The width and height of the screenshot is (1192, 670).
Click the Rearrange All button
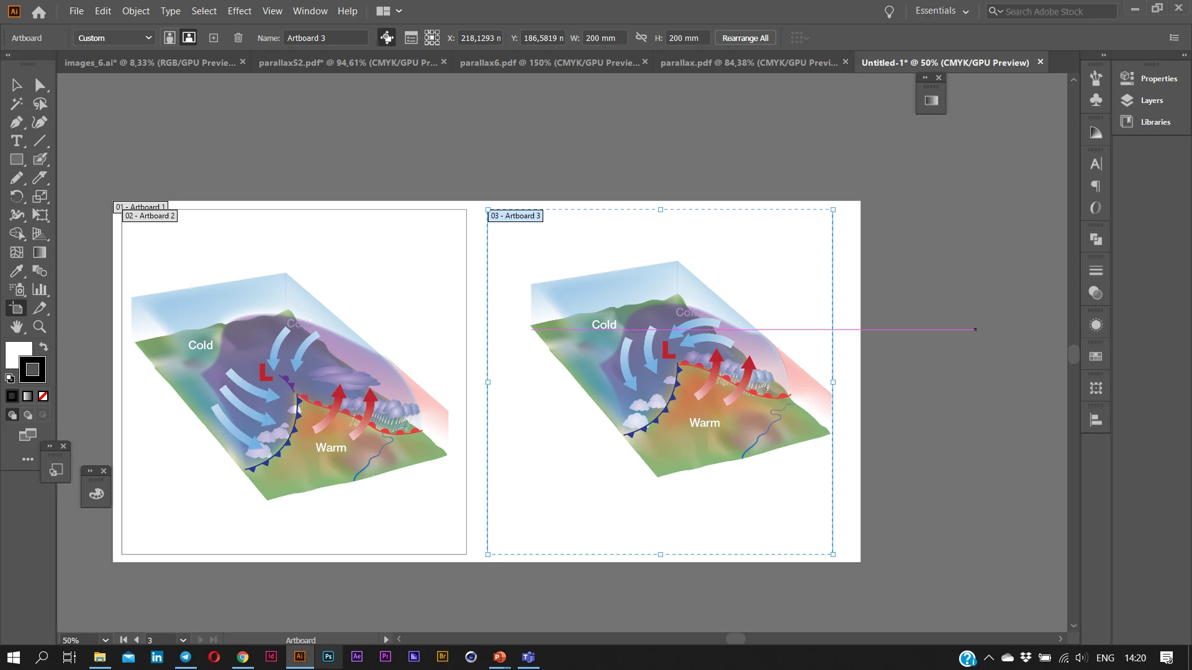click(745, 38)
